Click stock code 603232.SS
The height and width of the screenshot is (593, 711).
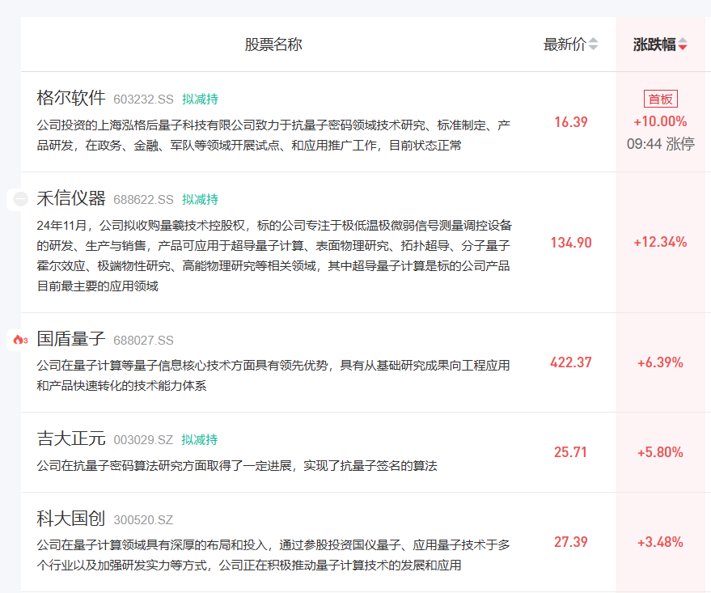143,100
